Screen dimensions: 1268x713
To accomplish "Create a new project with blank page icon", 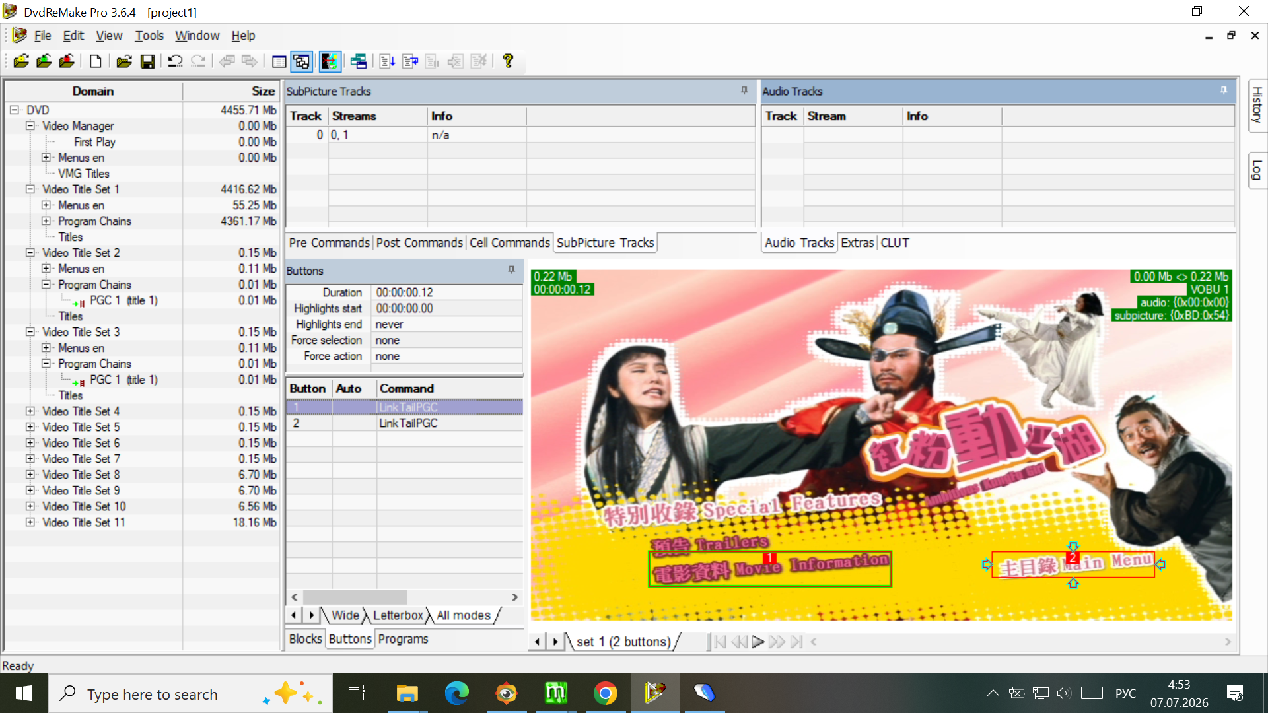I will (x=96, y=61).
